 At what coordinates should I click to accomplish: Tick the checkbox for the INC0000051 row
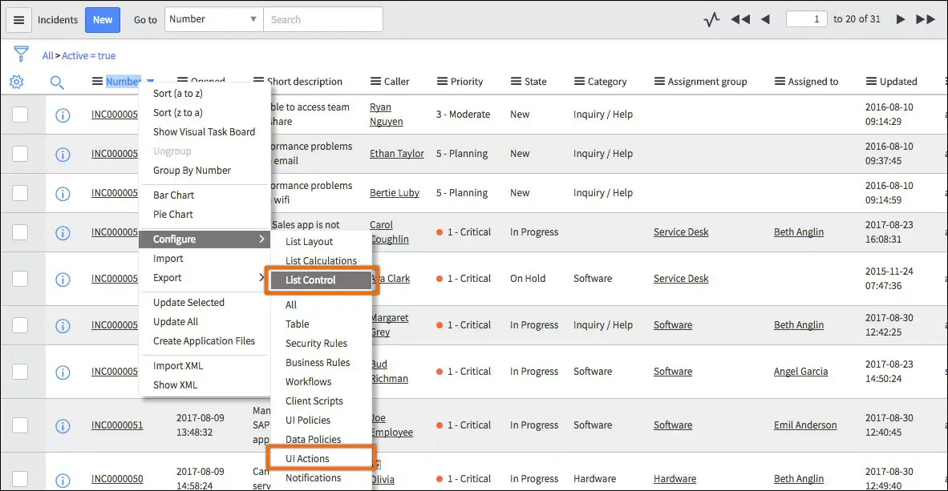[x=20, y=425]
